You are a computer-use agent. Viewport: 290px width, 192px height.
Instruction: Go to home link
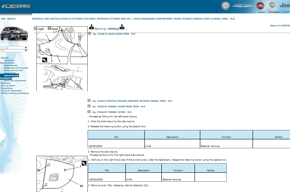coord(262,12)
